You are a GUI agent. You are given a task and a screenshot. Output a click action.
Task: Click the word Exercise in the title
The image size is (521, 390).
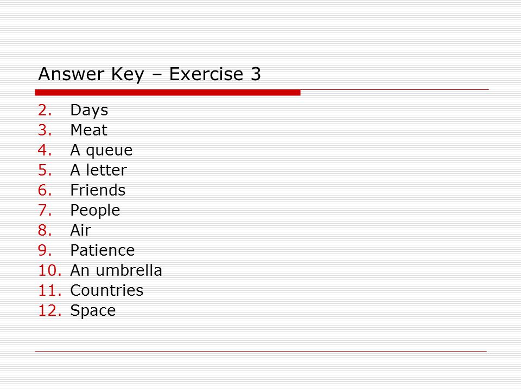[x=206, y=74]
